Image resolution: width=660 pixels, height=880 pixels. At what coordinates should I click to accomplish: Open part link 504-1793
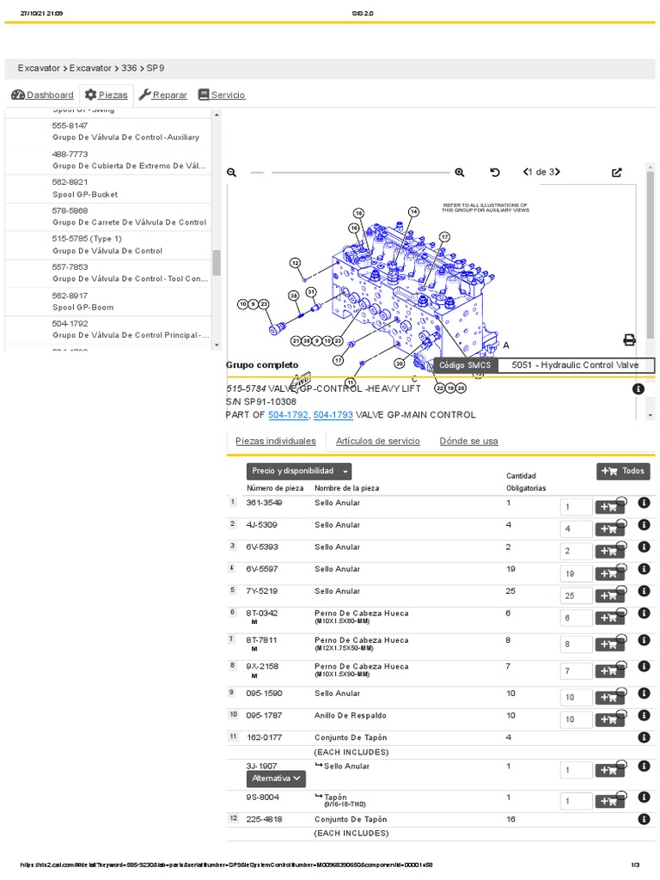point(333,415)
